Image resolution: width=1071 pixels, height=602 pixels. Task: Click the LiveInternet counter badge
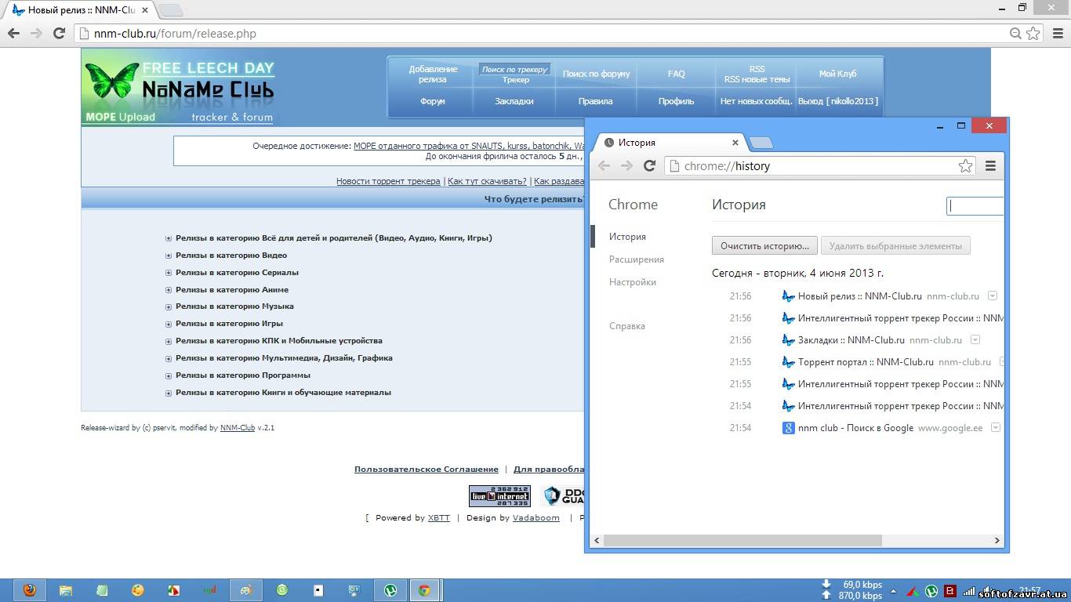pyautogui.click(x=499, y=495)
